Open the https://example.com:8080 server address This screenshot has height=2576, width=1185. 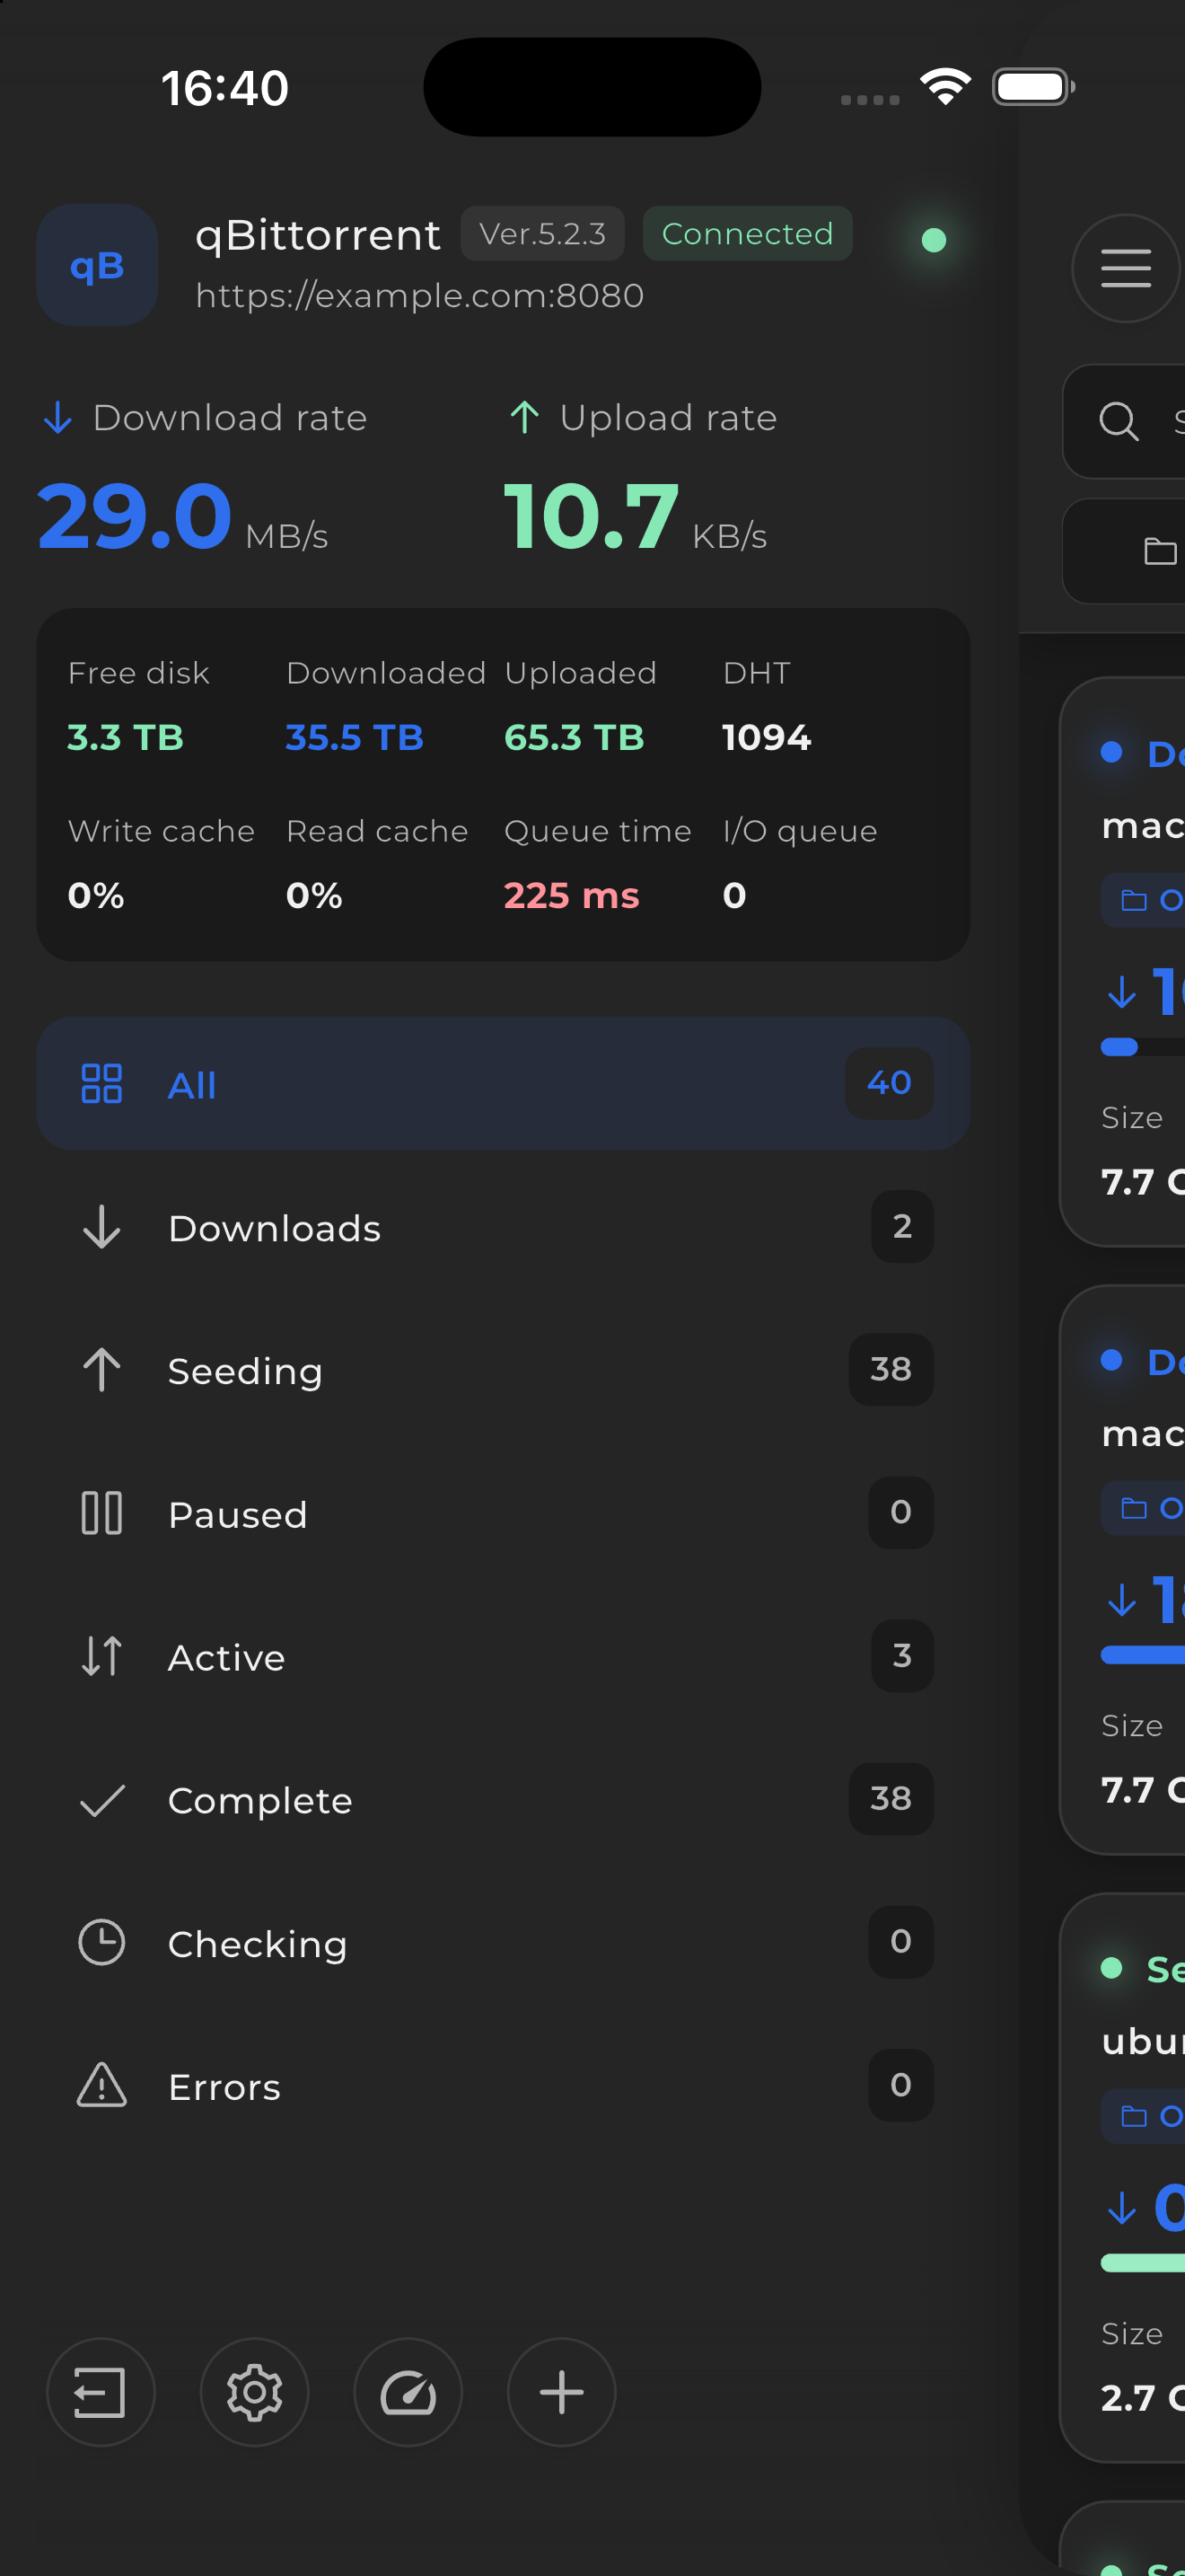[419, 296]
